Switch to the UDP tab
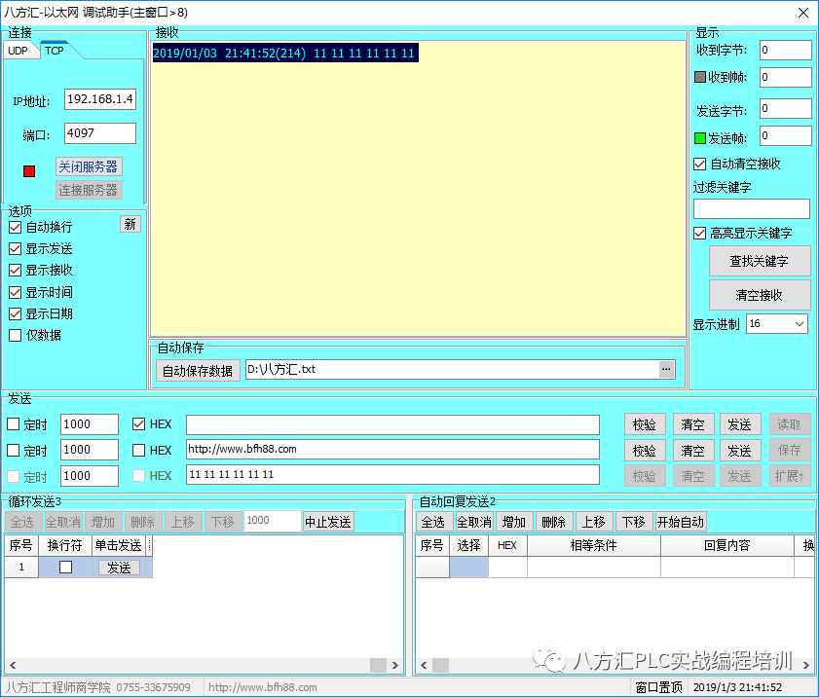This screenshot has width=819, height=697. (x=19, y=51)
